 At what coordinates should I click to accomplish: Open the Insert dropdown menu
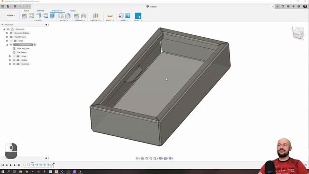pyautogui.click(x=124, y=20)
